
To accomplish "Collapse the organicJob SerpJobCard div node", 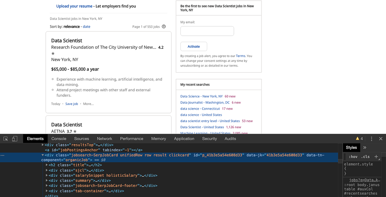I will pos(43,155).
